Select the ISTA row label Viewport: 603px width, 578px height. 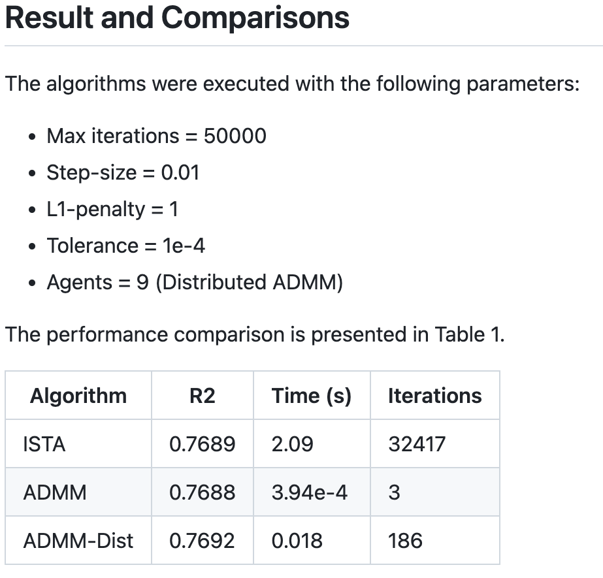click(44, 444)
